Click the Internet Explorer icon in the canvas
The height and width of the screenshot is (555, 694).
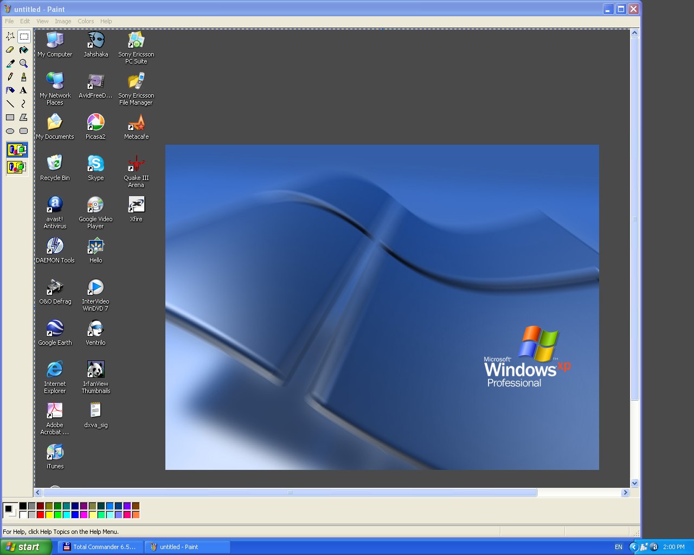coord(55,377)
